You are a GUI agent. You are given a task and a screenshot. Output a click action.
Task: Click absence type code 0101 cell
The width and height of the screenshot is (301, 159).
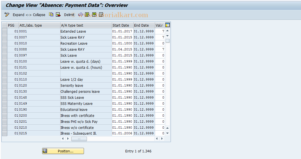tap(39, 67)
